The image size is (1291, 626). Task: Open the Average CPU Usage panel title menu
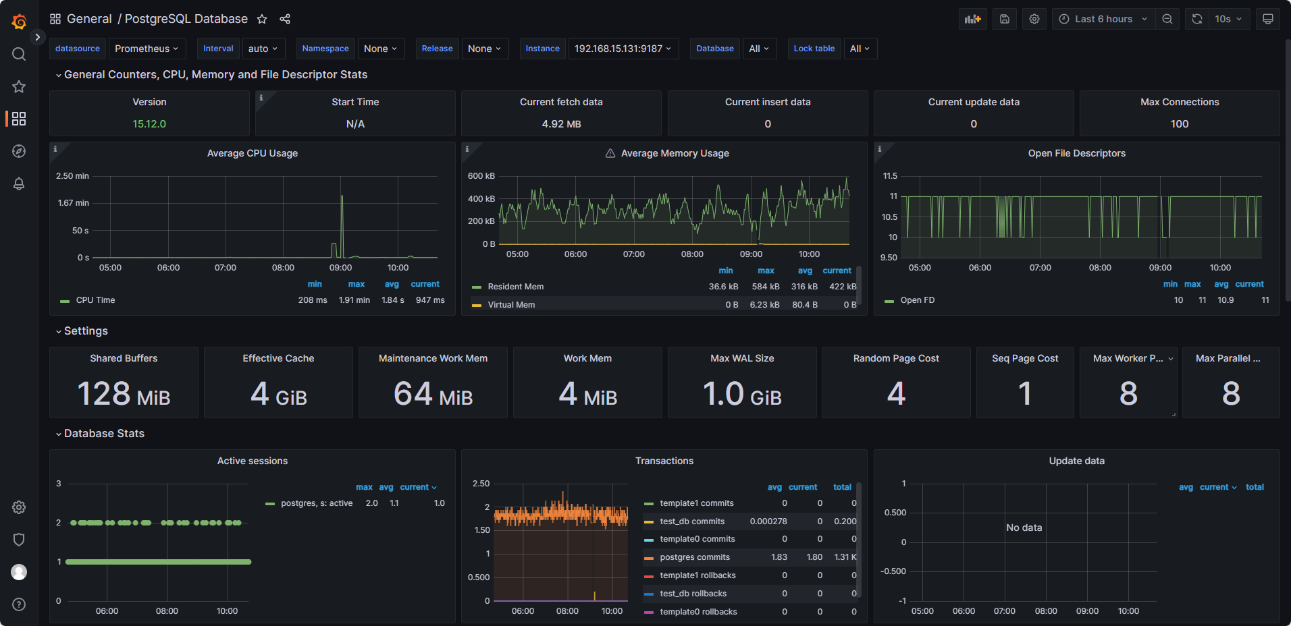click(253, 153)
